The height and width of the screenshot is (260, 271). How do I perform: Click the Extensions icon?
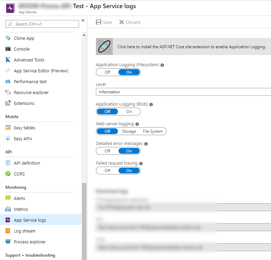tap(8, 103)
